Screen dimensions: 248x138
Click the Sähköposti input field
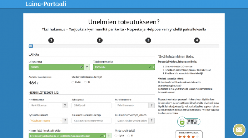[92, 105]
